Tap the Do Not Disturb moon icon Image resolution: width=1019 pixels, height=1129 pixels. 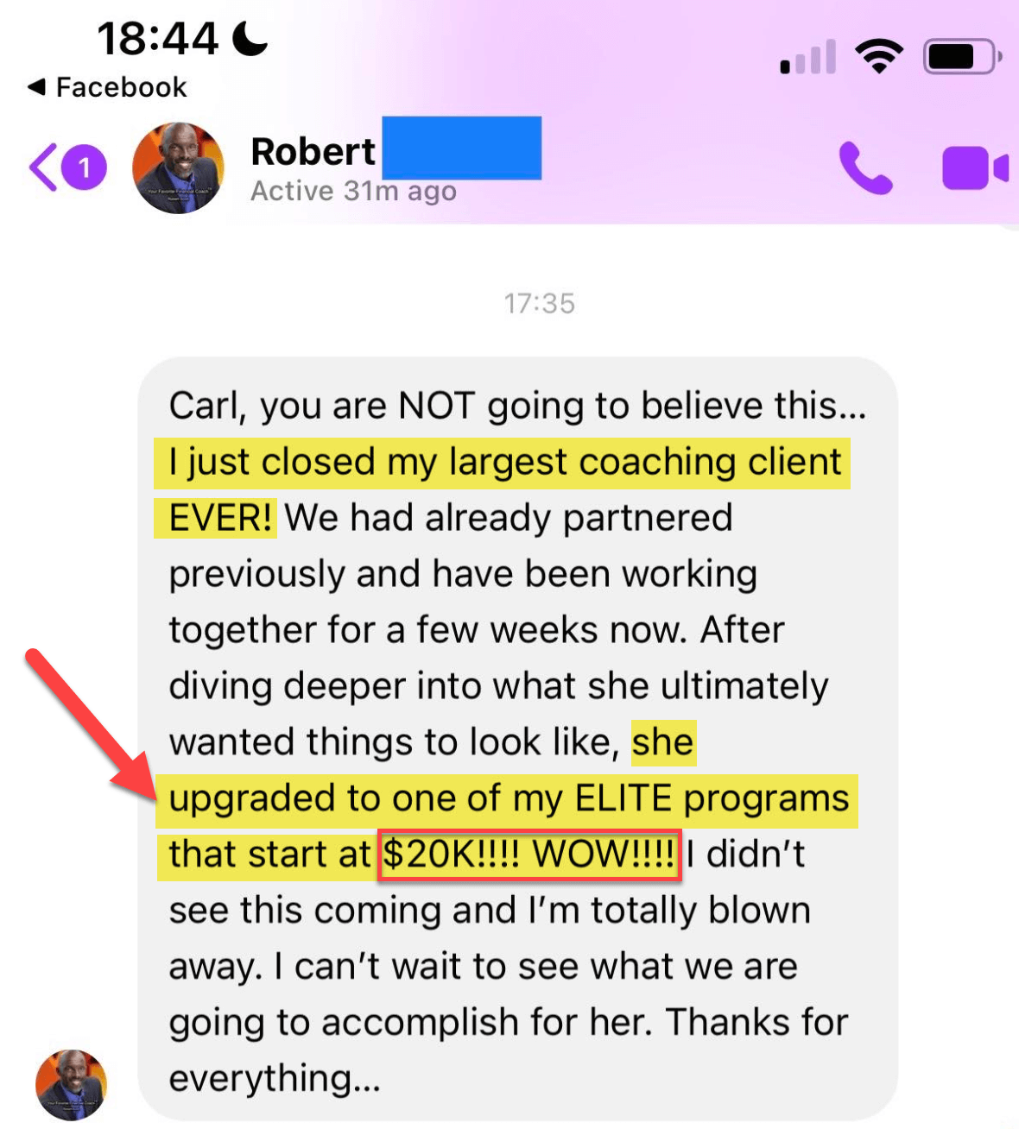250,38
